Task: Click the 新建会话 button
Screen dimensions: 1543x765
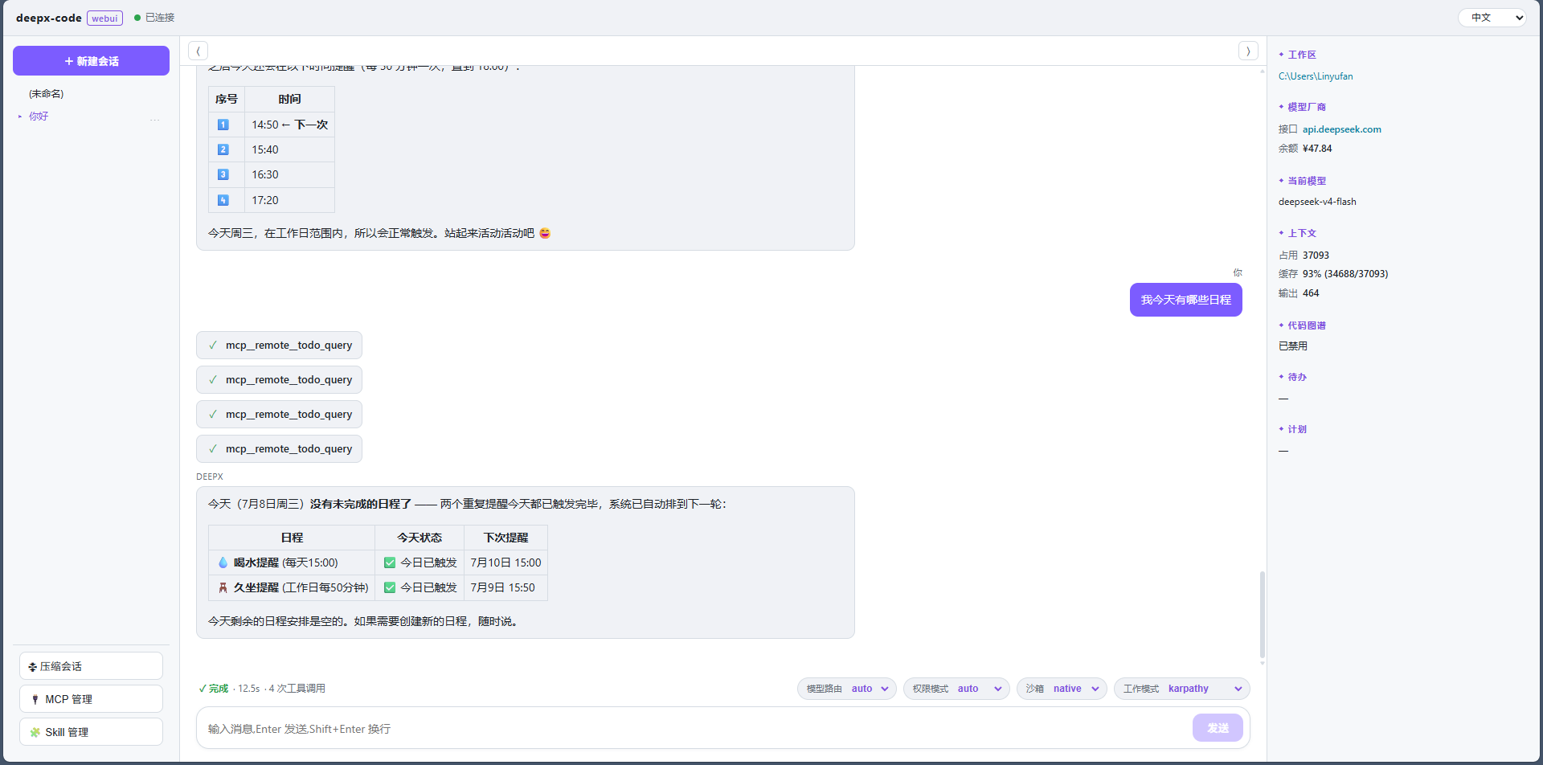Action: click(91, 61)
